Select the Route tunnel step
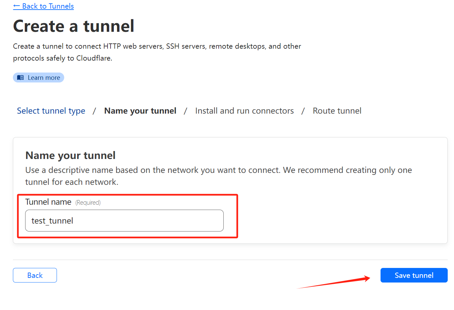This screenshot has width=454, height=310. pyautogui.click(x=337, y=111)
